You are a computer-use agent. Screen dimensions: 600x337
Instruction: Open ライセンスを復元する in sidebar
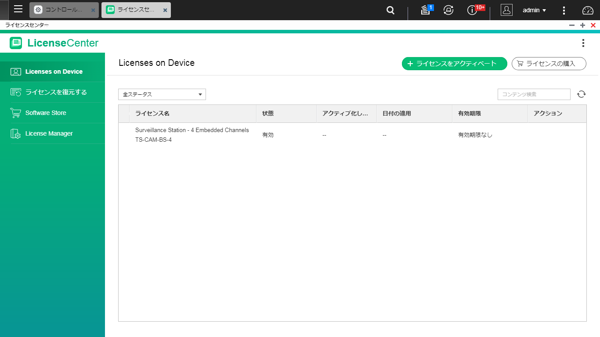[53, 92]
